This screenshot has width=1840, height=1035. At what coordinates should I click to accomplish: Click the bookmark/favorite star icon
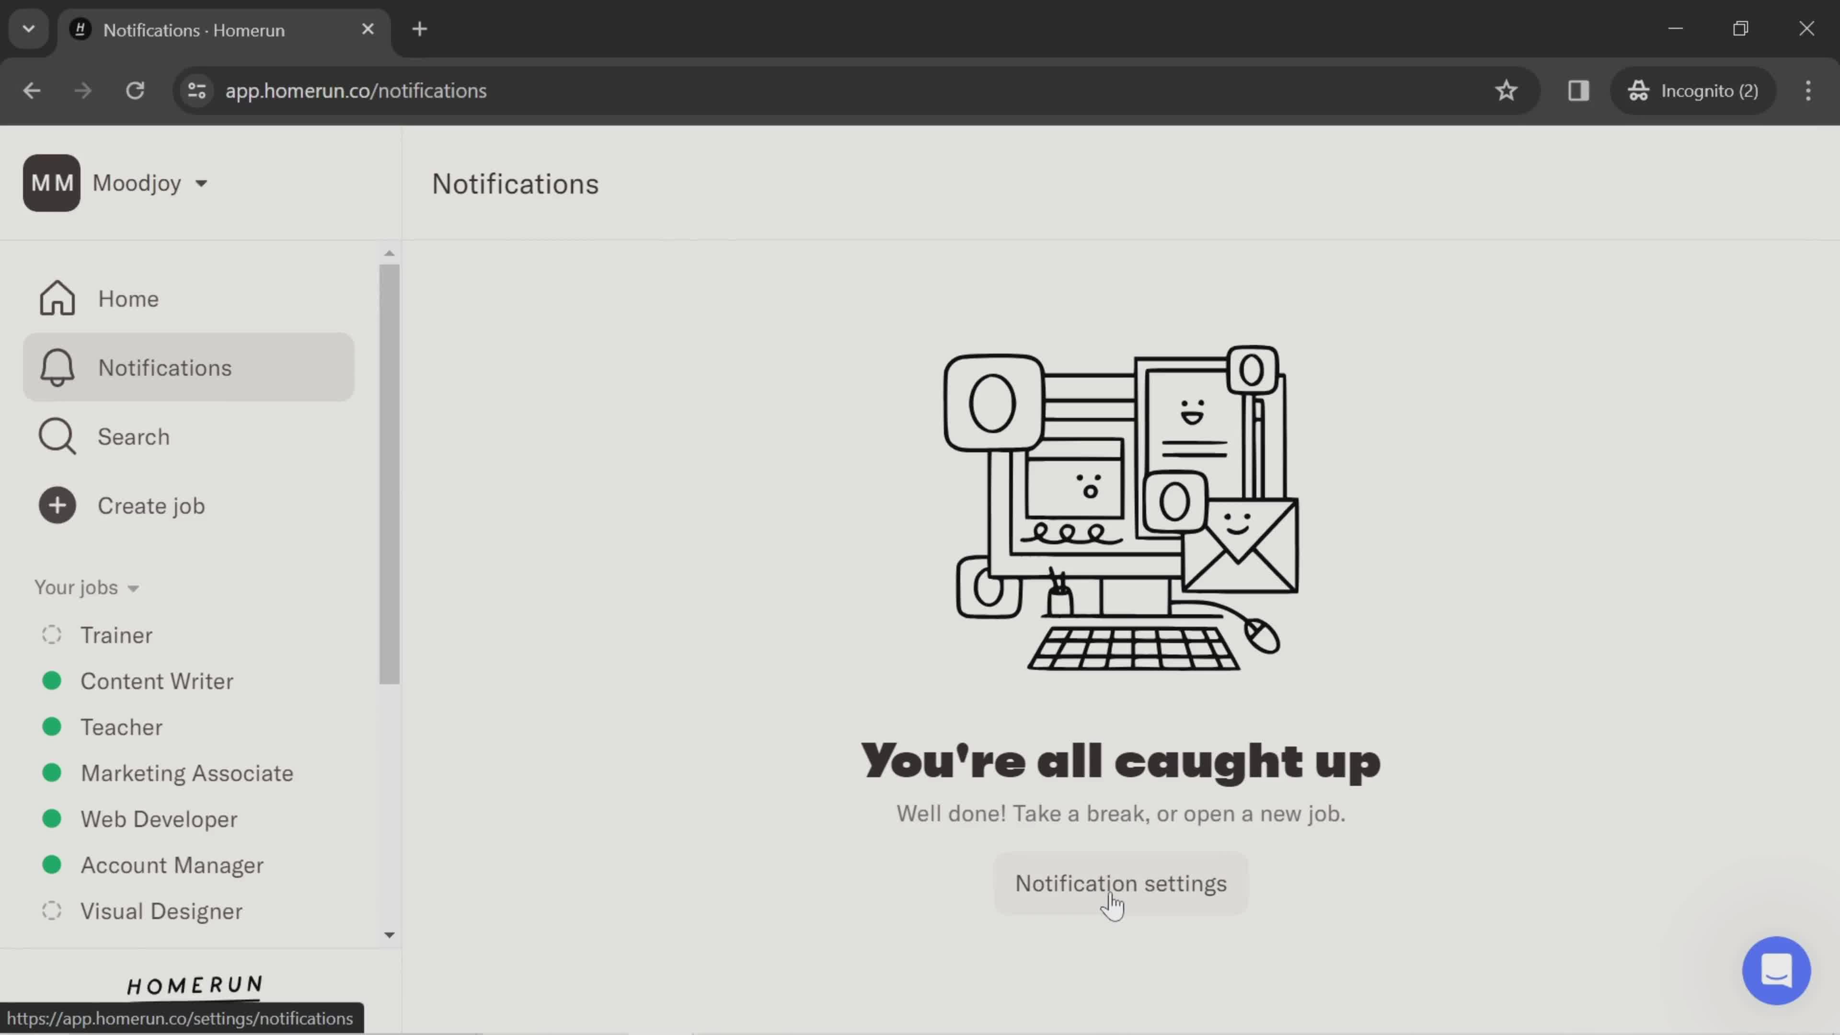1507,90
